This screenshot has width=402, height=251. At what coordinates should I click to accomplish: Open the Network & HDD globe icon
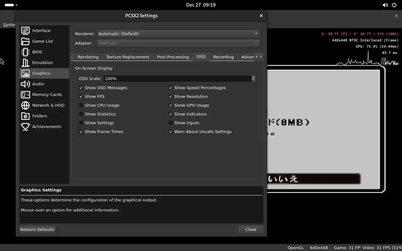25,105
